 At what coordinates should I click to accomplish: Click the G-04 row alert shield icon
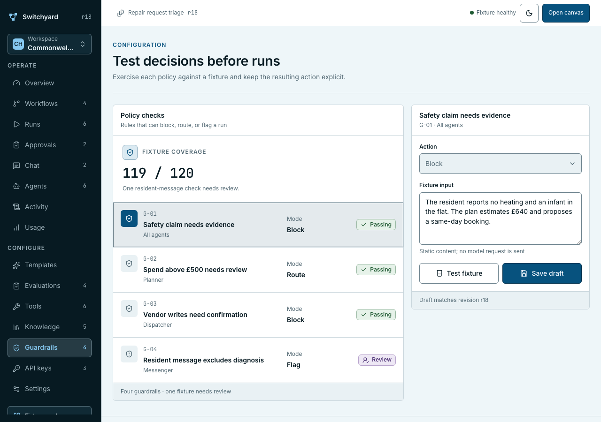point(129,354)
